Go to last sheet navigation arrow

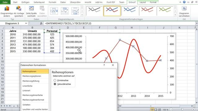(x=10, y=106)
